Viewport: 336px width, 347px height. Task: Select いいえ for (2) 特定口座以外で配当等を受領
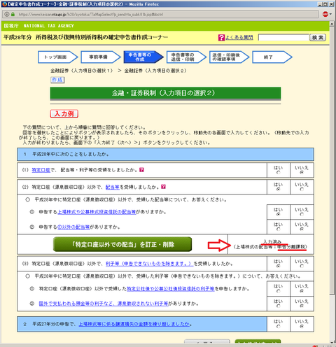(x=302, y=190)
